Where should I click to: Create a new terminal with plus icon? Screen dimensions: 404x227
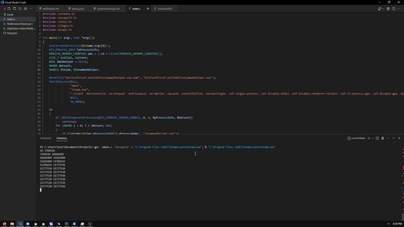pyautogui.click(x=369, y=139)
